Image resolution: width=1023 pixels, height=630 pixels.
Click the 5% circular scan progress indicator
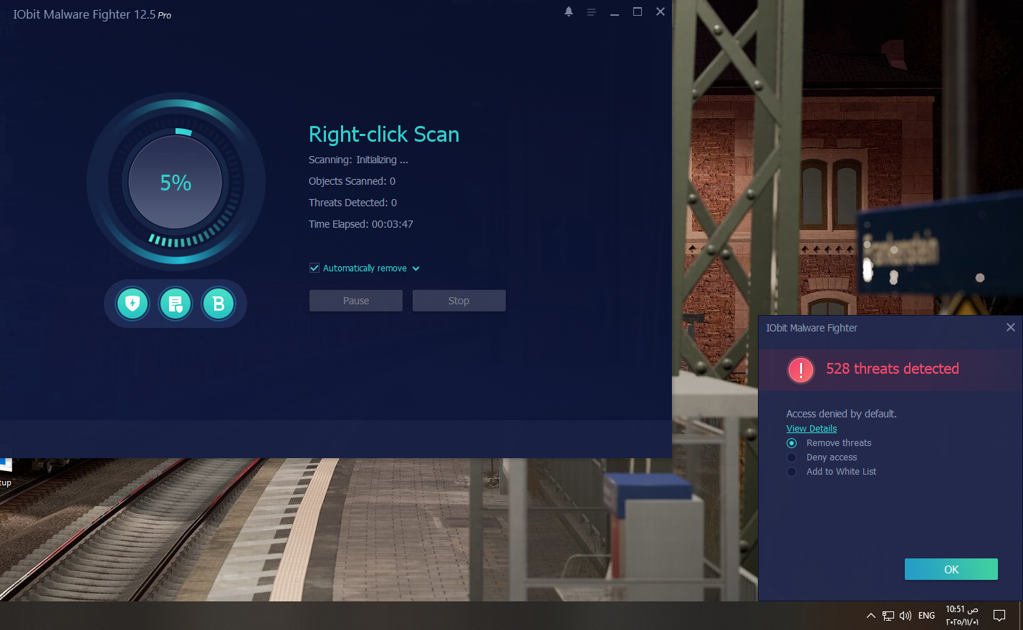pyautogui.click(x=176, y=183)
